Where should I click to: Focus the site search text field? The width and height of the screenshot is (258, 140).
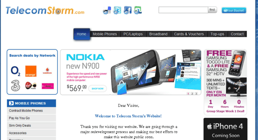183,10
